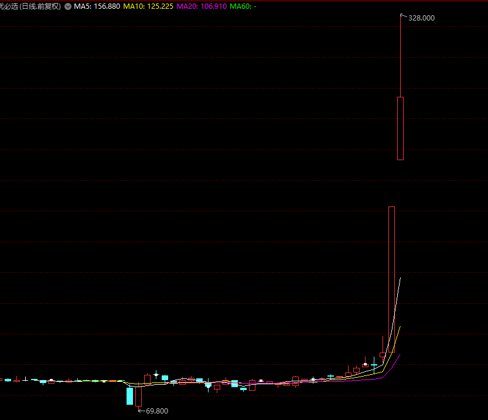Select the MA60 indicator label
The height and width of the screenshot is (420, 488).
[243, 6]
